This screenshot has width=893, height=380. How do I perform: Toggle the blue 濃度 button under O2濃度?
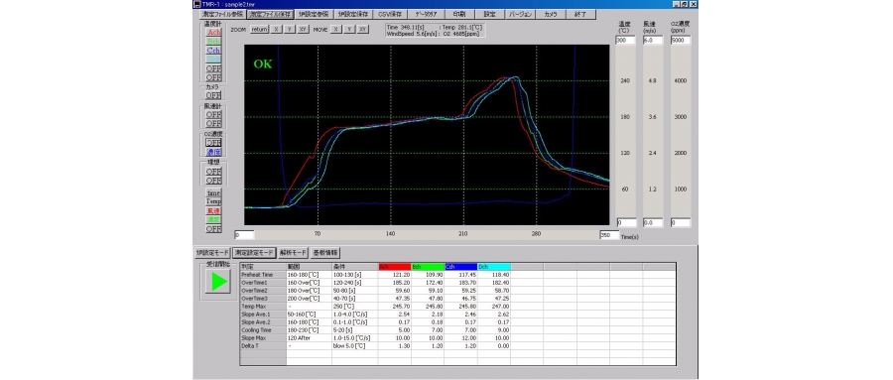tap(213, 152)
